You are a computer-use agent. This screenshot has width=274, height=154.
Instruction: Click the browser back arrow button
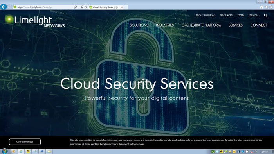pos(4,7)
